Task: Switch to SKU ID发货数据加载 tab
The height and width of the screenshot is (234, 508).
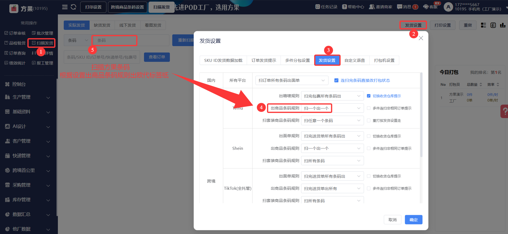Action: coord(223,60)
